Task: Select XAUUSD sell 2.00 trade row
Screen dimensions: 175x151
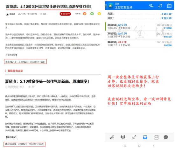Action: 139,44
